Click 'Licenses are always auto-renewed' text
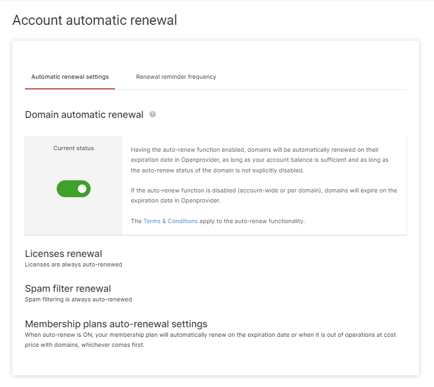Viewport: 434px width, 387px height. 73,264
